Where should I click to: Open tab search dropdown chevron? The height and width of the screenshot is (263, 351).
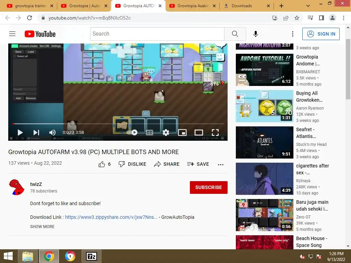308,6
